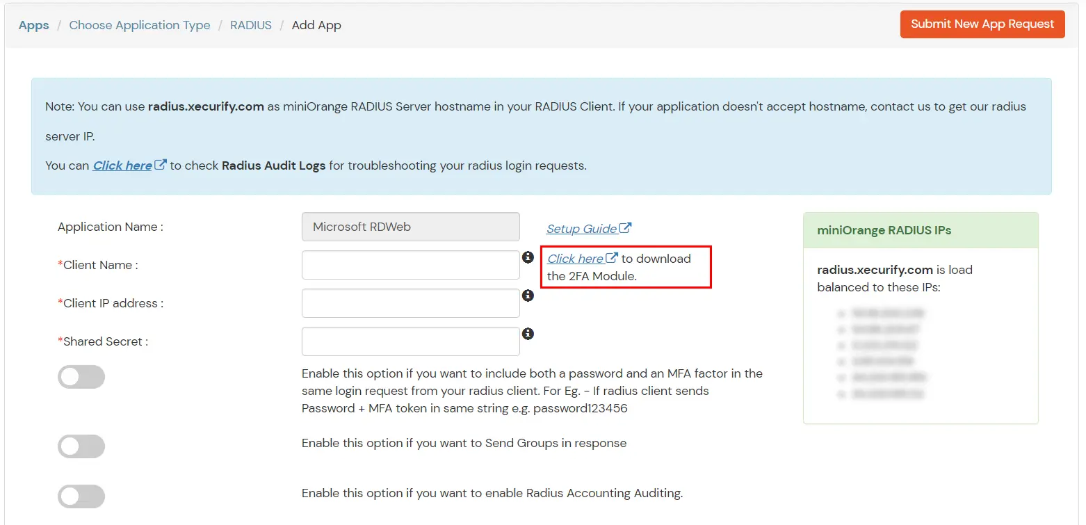Click the external-link icon next to 2FA Module link

click(612, 257)
